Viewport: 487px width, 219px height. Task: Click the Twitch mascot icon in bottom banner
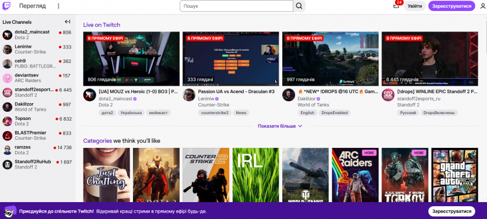click(10, 211)
